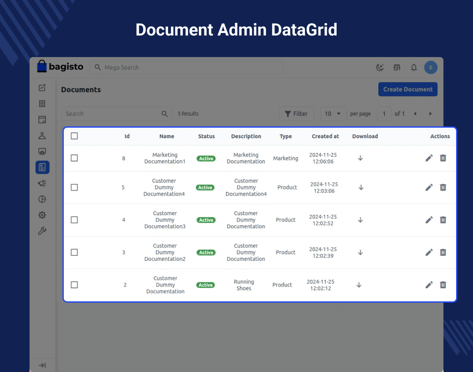Image resolution: width=473 pixels, height=372 pixels.
Task: Open Settings gear icon in sidebar
Action: click(x=42, y=215)
